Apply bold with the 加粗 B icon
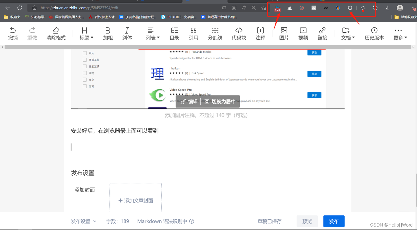This screenshot has width=417, height=230. [x=108, y=34]
